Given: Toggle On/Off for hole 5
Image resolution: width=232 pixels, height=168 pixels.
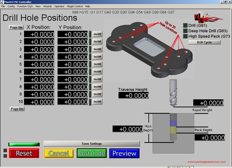Looking at the screenshot, I should (x=97, y=64).
